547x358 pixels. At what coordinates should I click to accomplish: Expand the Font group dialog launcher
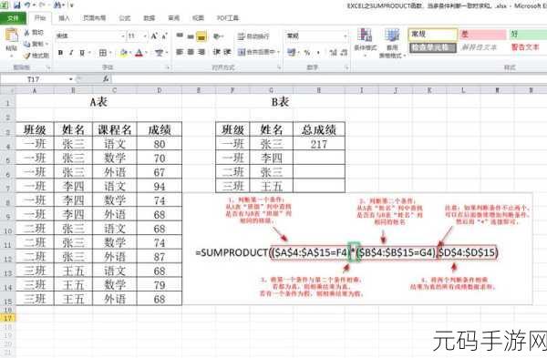[x=168, y=67]
